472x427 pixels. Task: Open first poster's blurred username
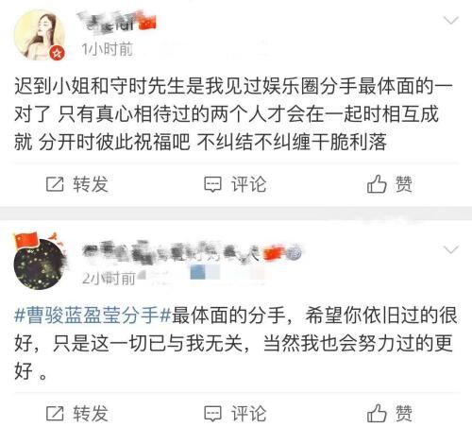point(109,21)
